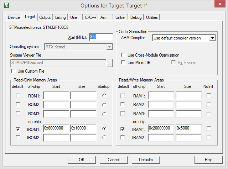Check the RAM1 default checkbox

tap(123, 96)
